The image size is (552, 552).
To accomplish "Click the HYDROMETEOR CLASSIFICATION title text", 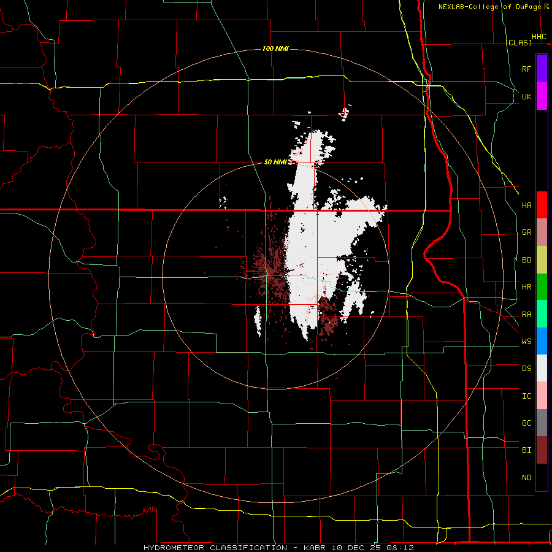I will [x=215, y=548].
